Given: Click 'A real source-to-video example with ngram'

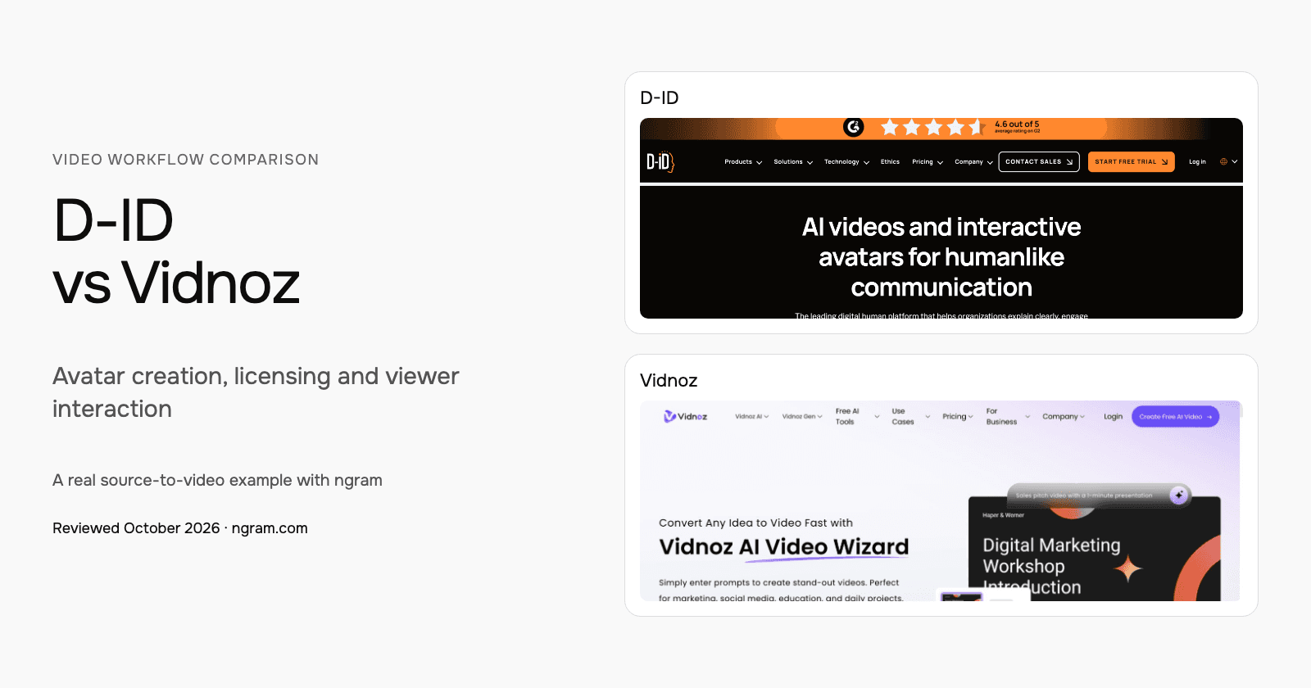Looking at the screenshot, I should pyautogui.click(x=217, y=480).
